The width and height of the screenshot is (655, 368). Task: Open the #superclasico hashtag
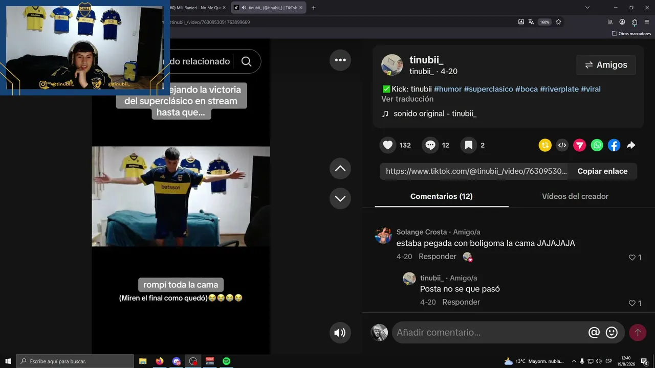point(488,89)
